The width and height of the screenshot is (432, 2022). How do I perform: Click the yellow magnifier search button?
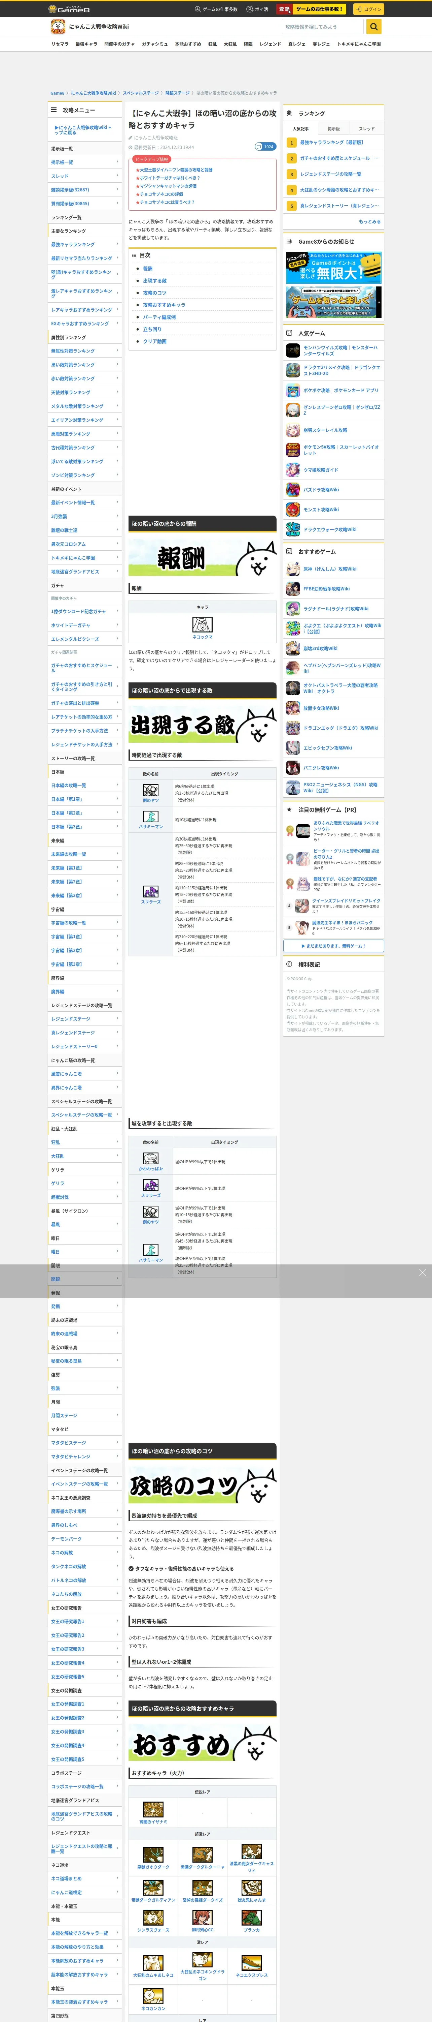point(374,27)
